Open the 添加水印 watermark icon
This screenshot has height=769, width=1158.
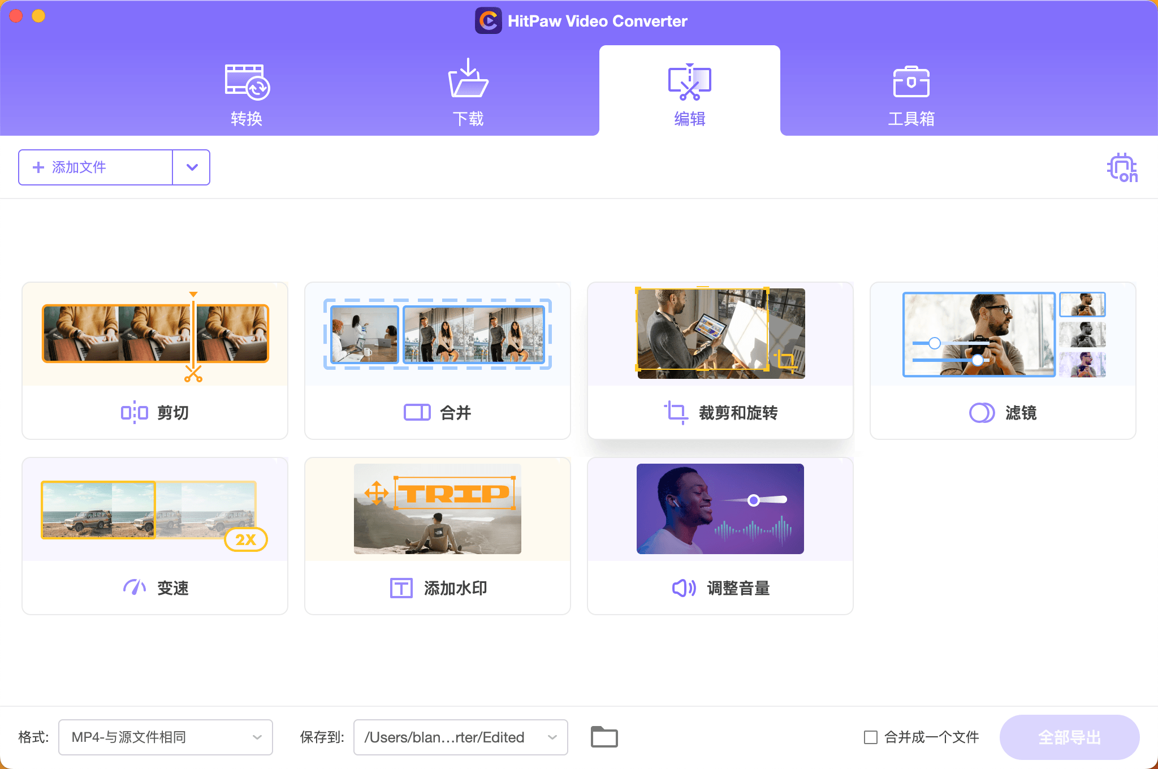[x=401, y=588]
